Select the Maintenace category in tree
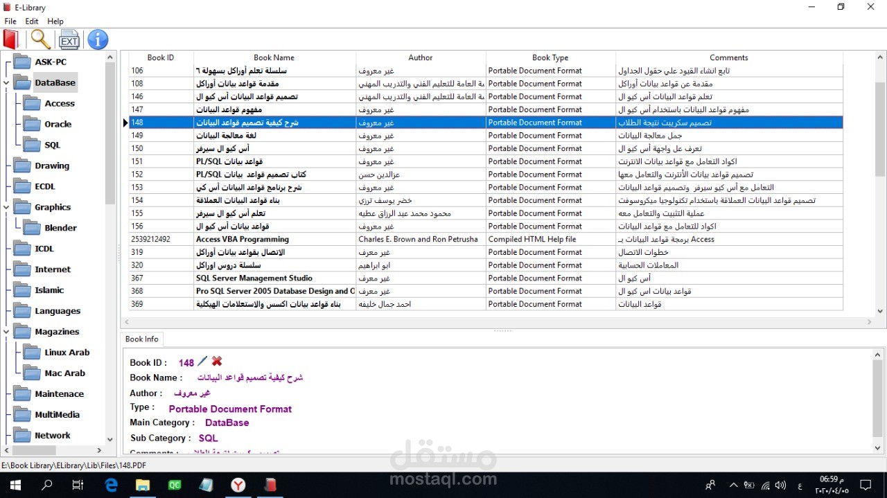 (x=60, y=394)
